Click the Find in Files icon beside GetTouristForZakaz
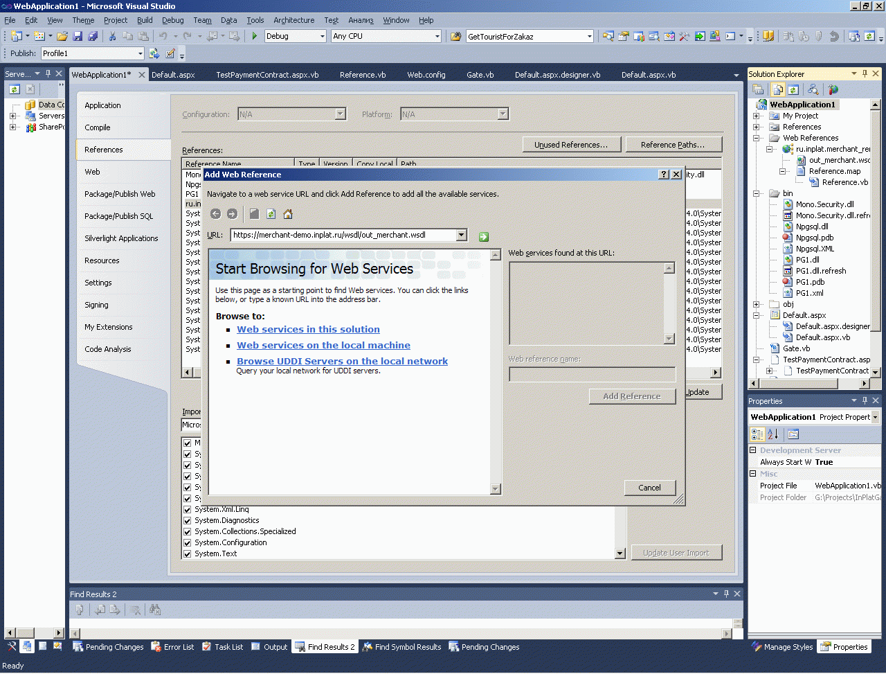This screenshot has width=886, height=674. [456, 36]
